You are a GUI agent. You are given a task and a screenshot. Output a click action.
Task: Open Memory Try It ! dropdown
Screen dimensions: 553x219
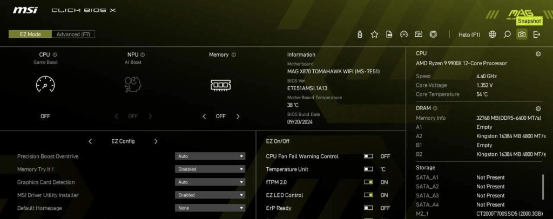point(210,169)
